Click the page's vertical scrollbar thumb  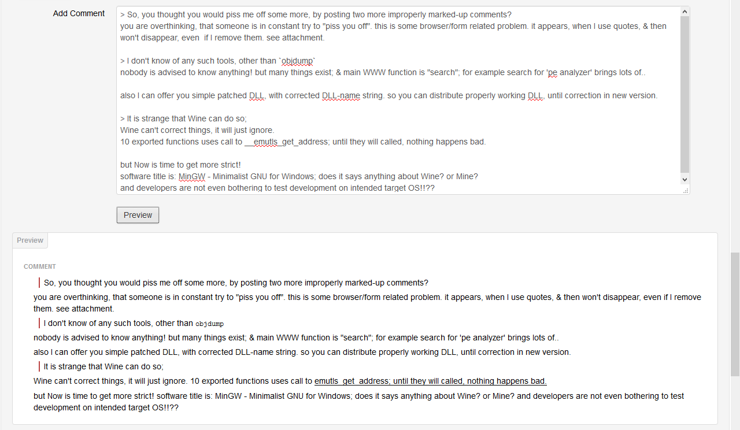click(735, 314)
